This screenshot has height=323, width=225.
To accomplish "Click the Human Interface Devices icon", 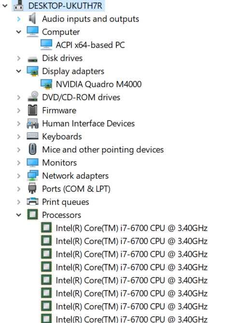I will (32, 123).
